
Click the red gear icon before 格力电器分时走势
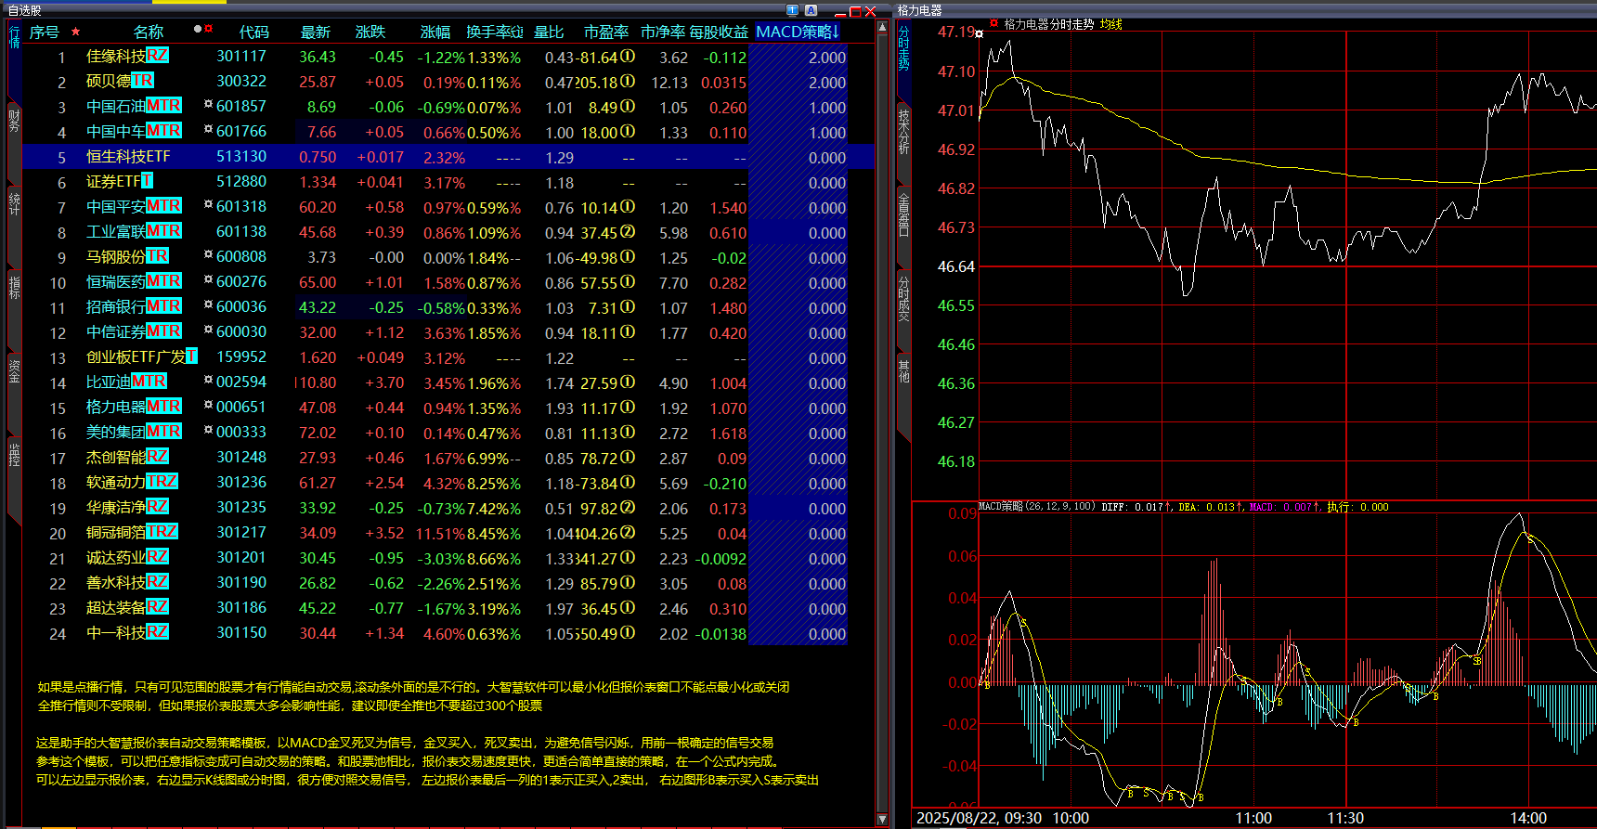click(993, 23)
